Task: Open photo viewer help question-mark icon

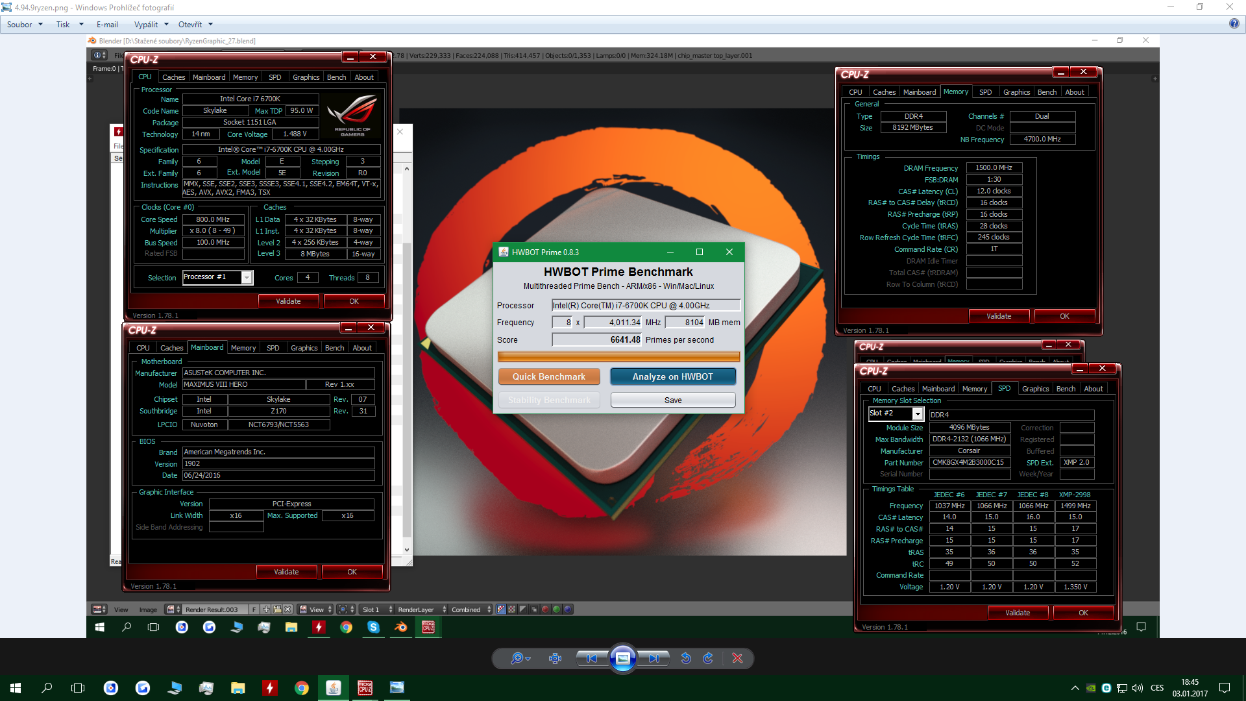Action: pos(1234,23)
